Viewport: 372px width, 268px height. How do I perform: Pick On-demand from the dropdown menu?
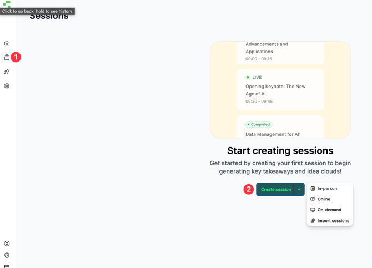tap(329, 210)
